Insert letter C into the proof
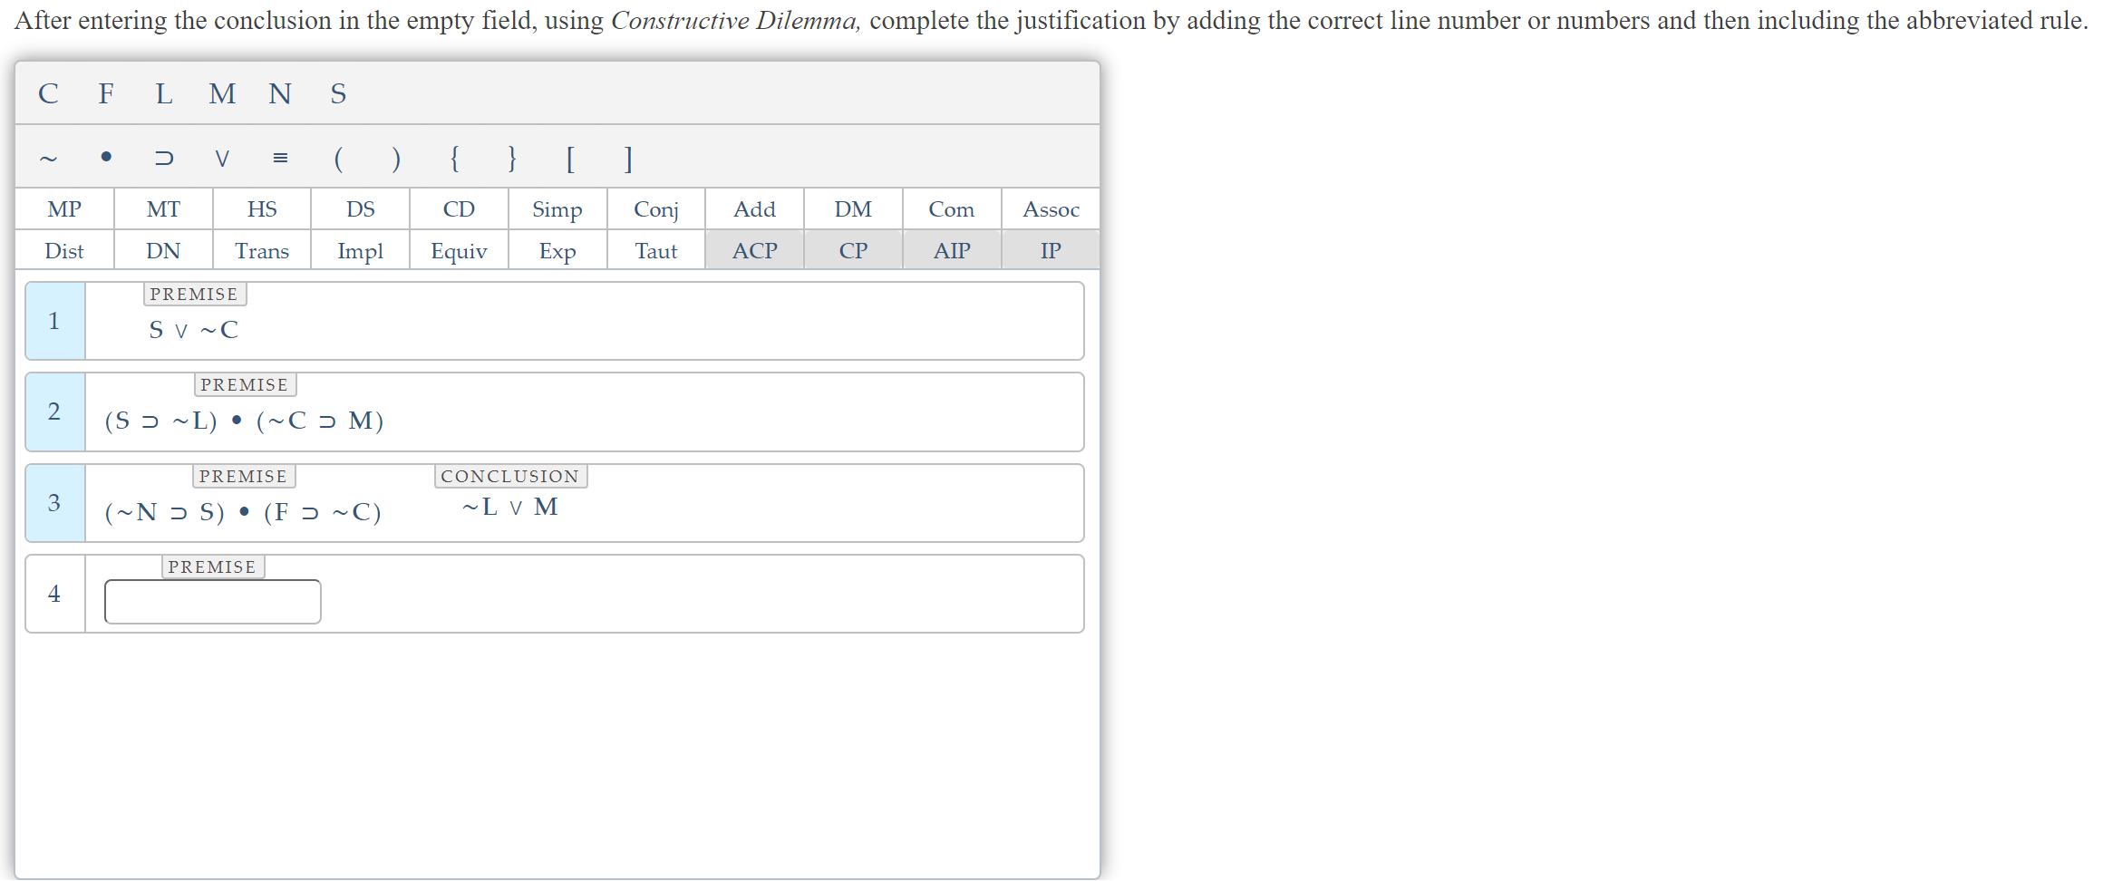The height and width of the screenshot is (881, 2103). click(49, 94)
